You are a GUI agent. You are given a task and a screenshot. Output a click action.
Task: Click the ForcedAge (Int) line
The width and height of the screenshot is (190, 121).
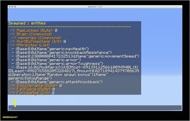[32, 93]
